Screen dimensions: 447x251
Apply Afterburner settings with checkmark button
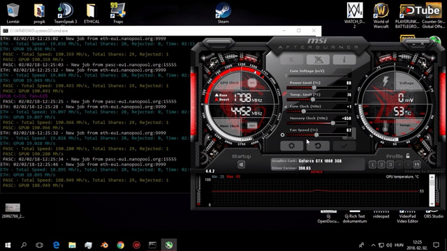[x=344, y=146]
